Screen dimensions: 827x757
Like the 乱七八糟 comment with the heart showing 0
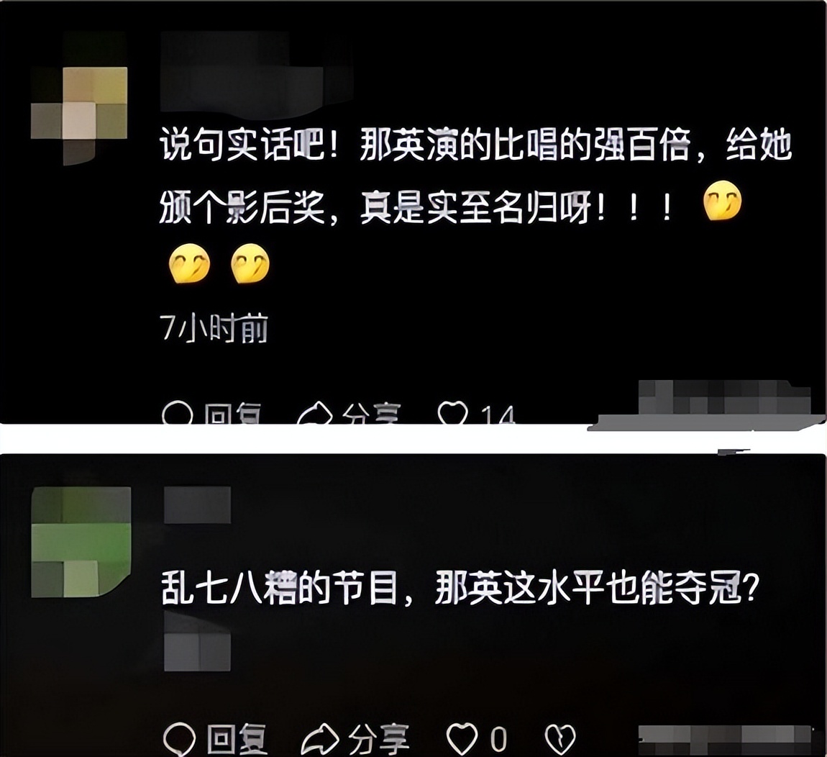coord(462,738)
